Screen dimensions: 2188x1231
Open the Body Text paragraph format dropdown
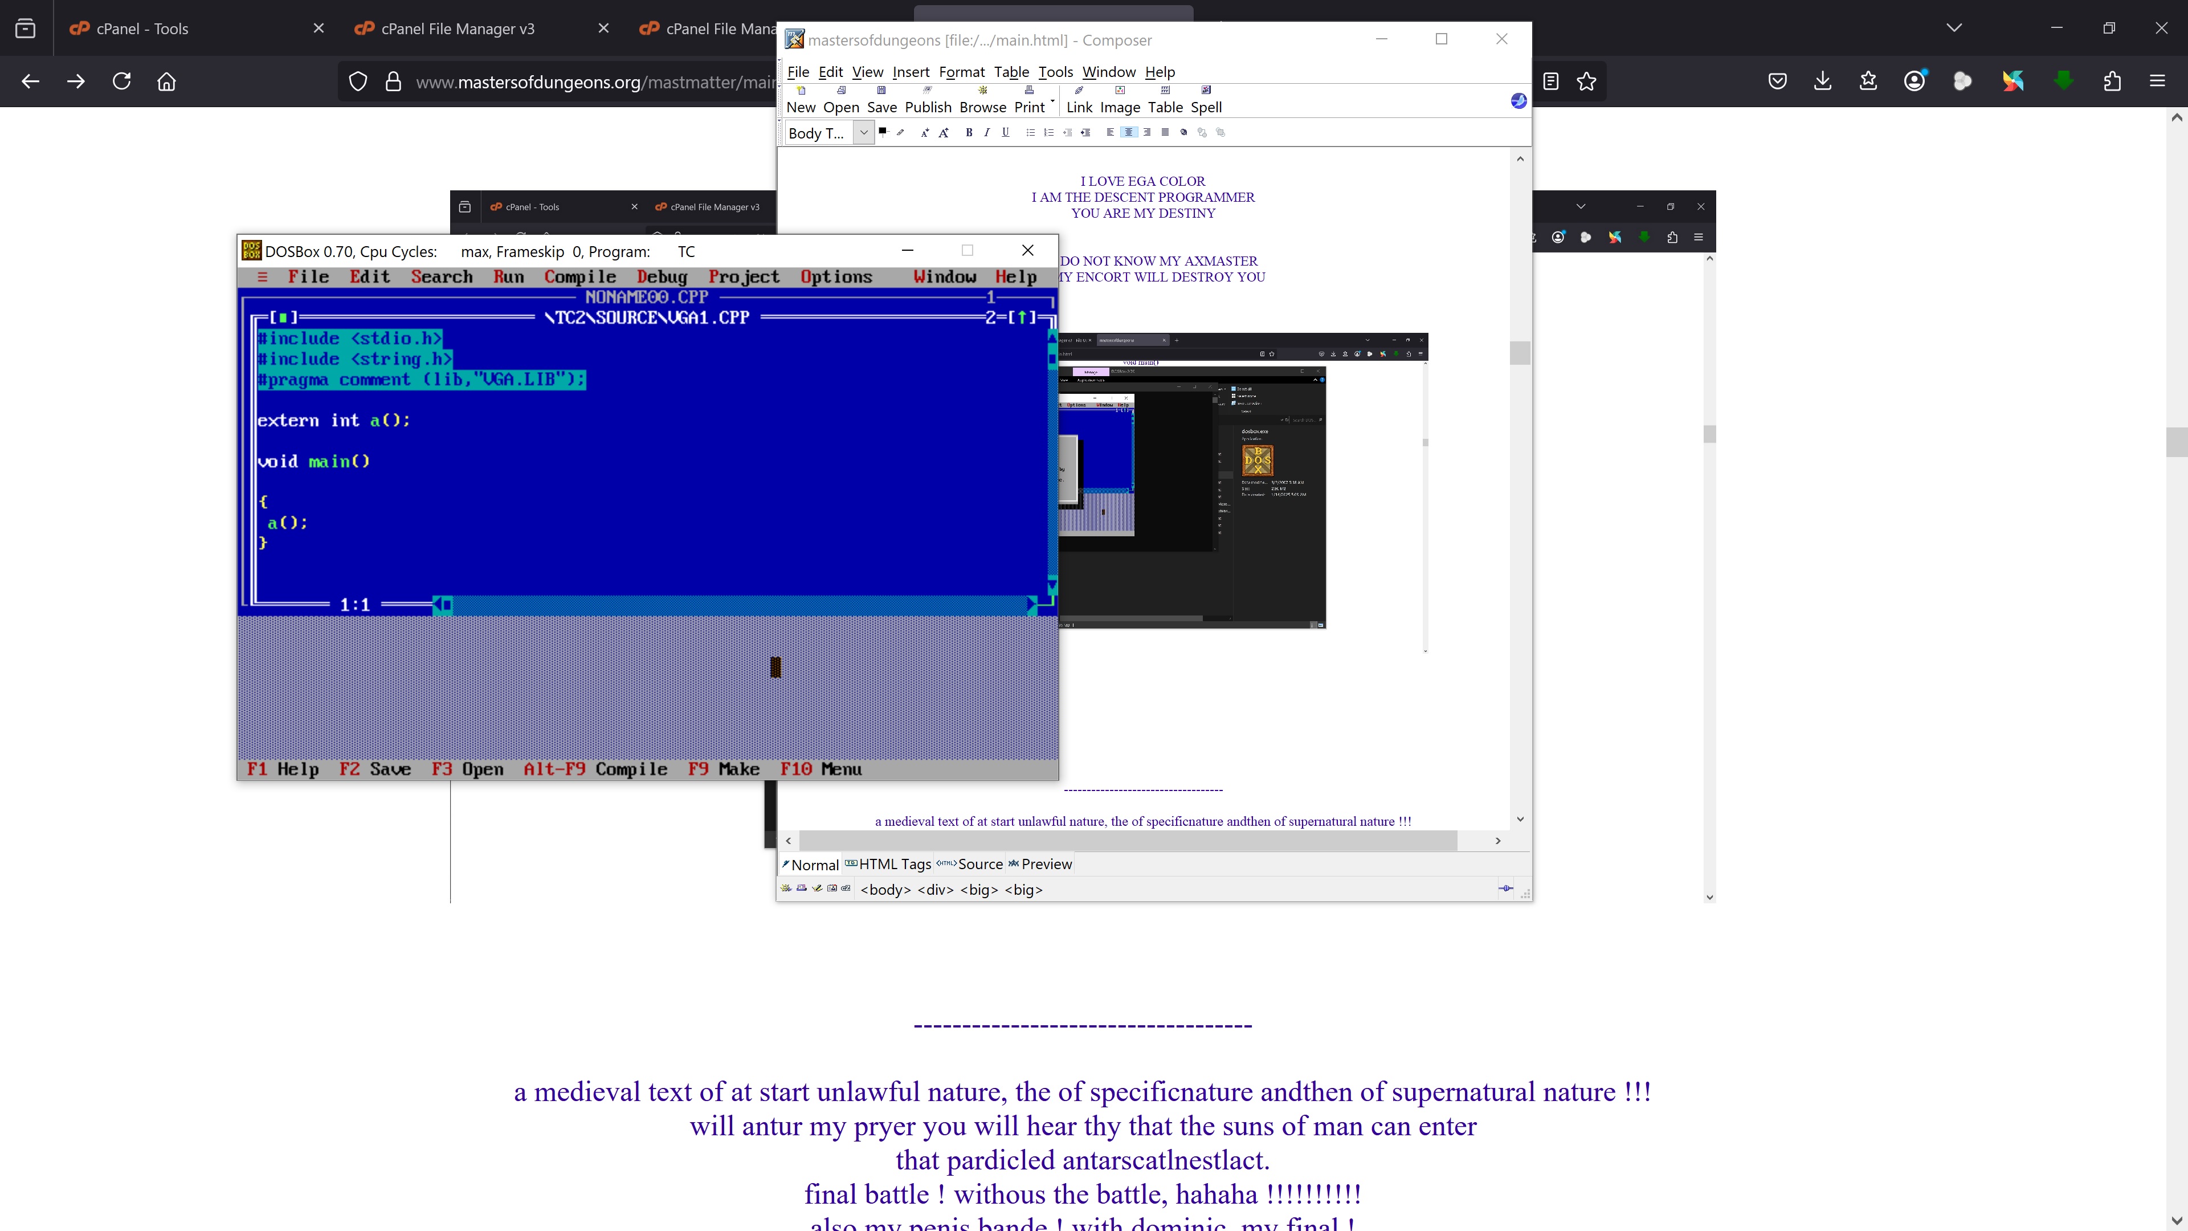863,133
